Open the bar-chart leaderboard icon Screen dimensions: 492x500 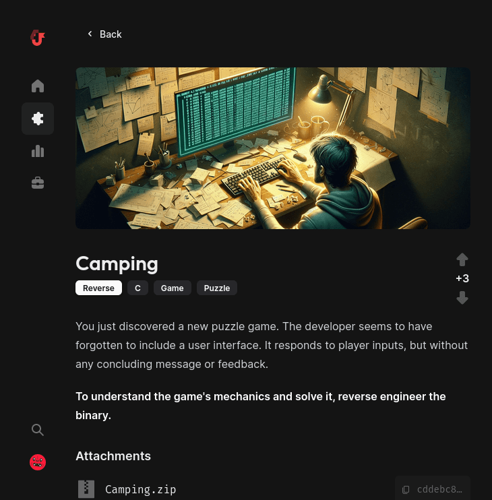tap(38, 151)
